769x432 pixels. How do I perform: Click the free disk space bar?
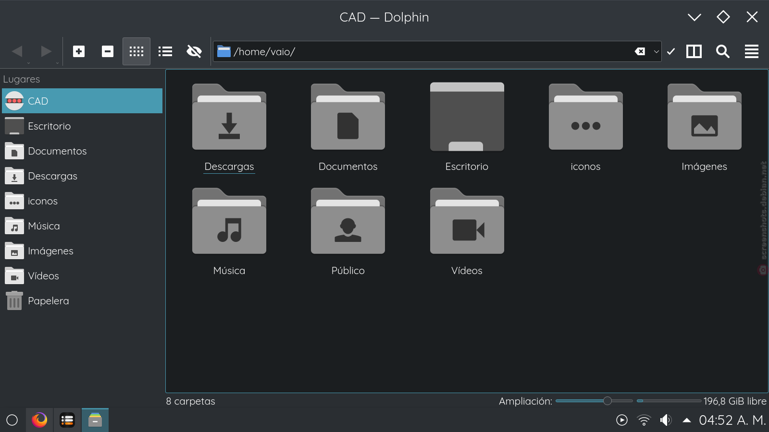669,401
